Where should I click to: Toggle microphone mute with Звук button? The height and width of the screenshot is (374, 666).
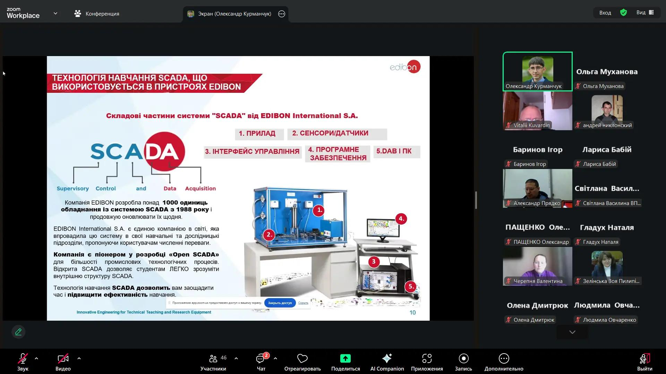point(23,359)
